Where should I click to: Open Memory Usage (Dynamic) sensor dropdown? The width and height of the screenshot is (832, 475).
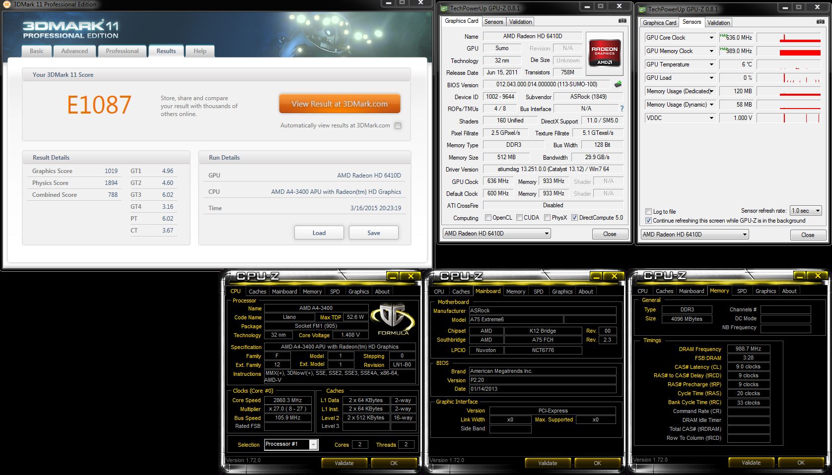pyautogui.click(x=711, y=105)
